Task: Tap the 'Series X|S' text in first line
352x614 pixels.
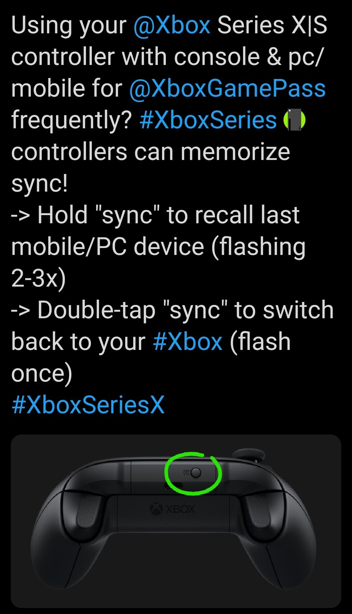Action: click(x=272, y=25)
